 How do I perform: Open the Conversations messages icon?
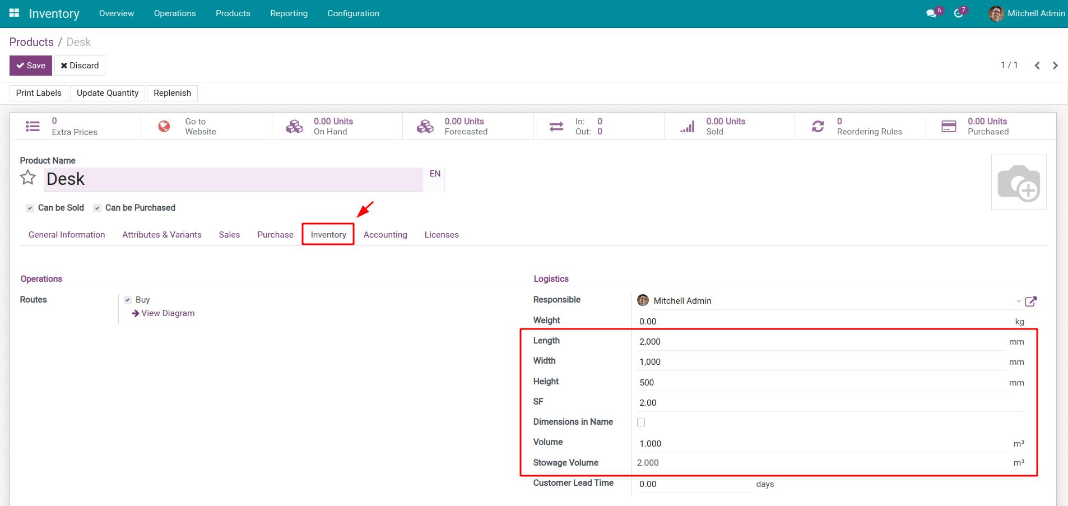[931, 12]
